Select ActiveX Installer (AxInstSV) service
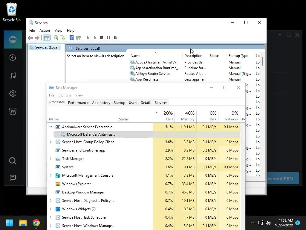 pos(156,62)
